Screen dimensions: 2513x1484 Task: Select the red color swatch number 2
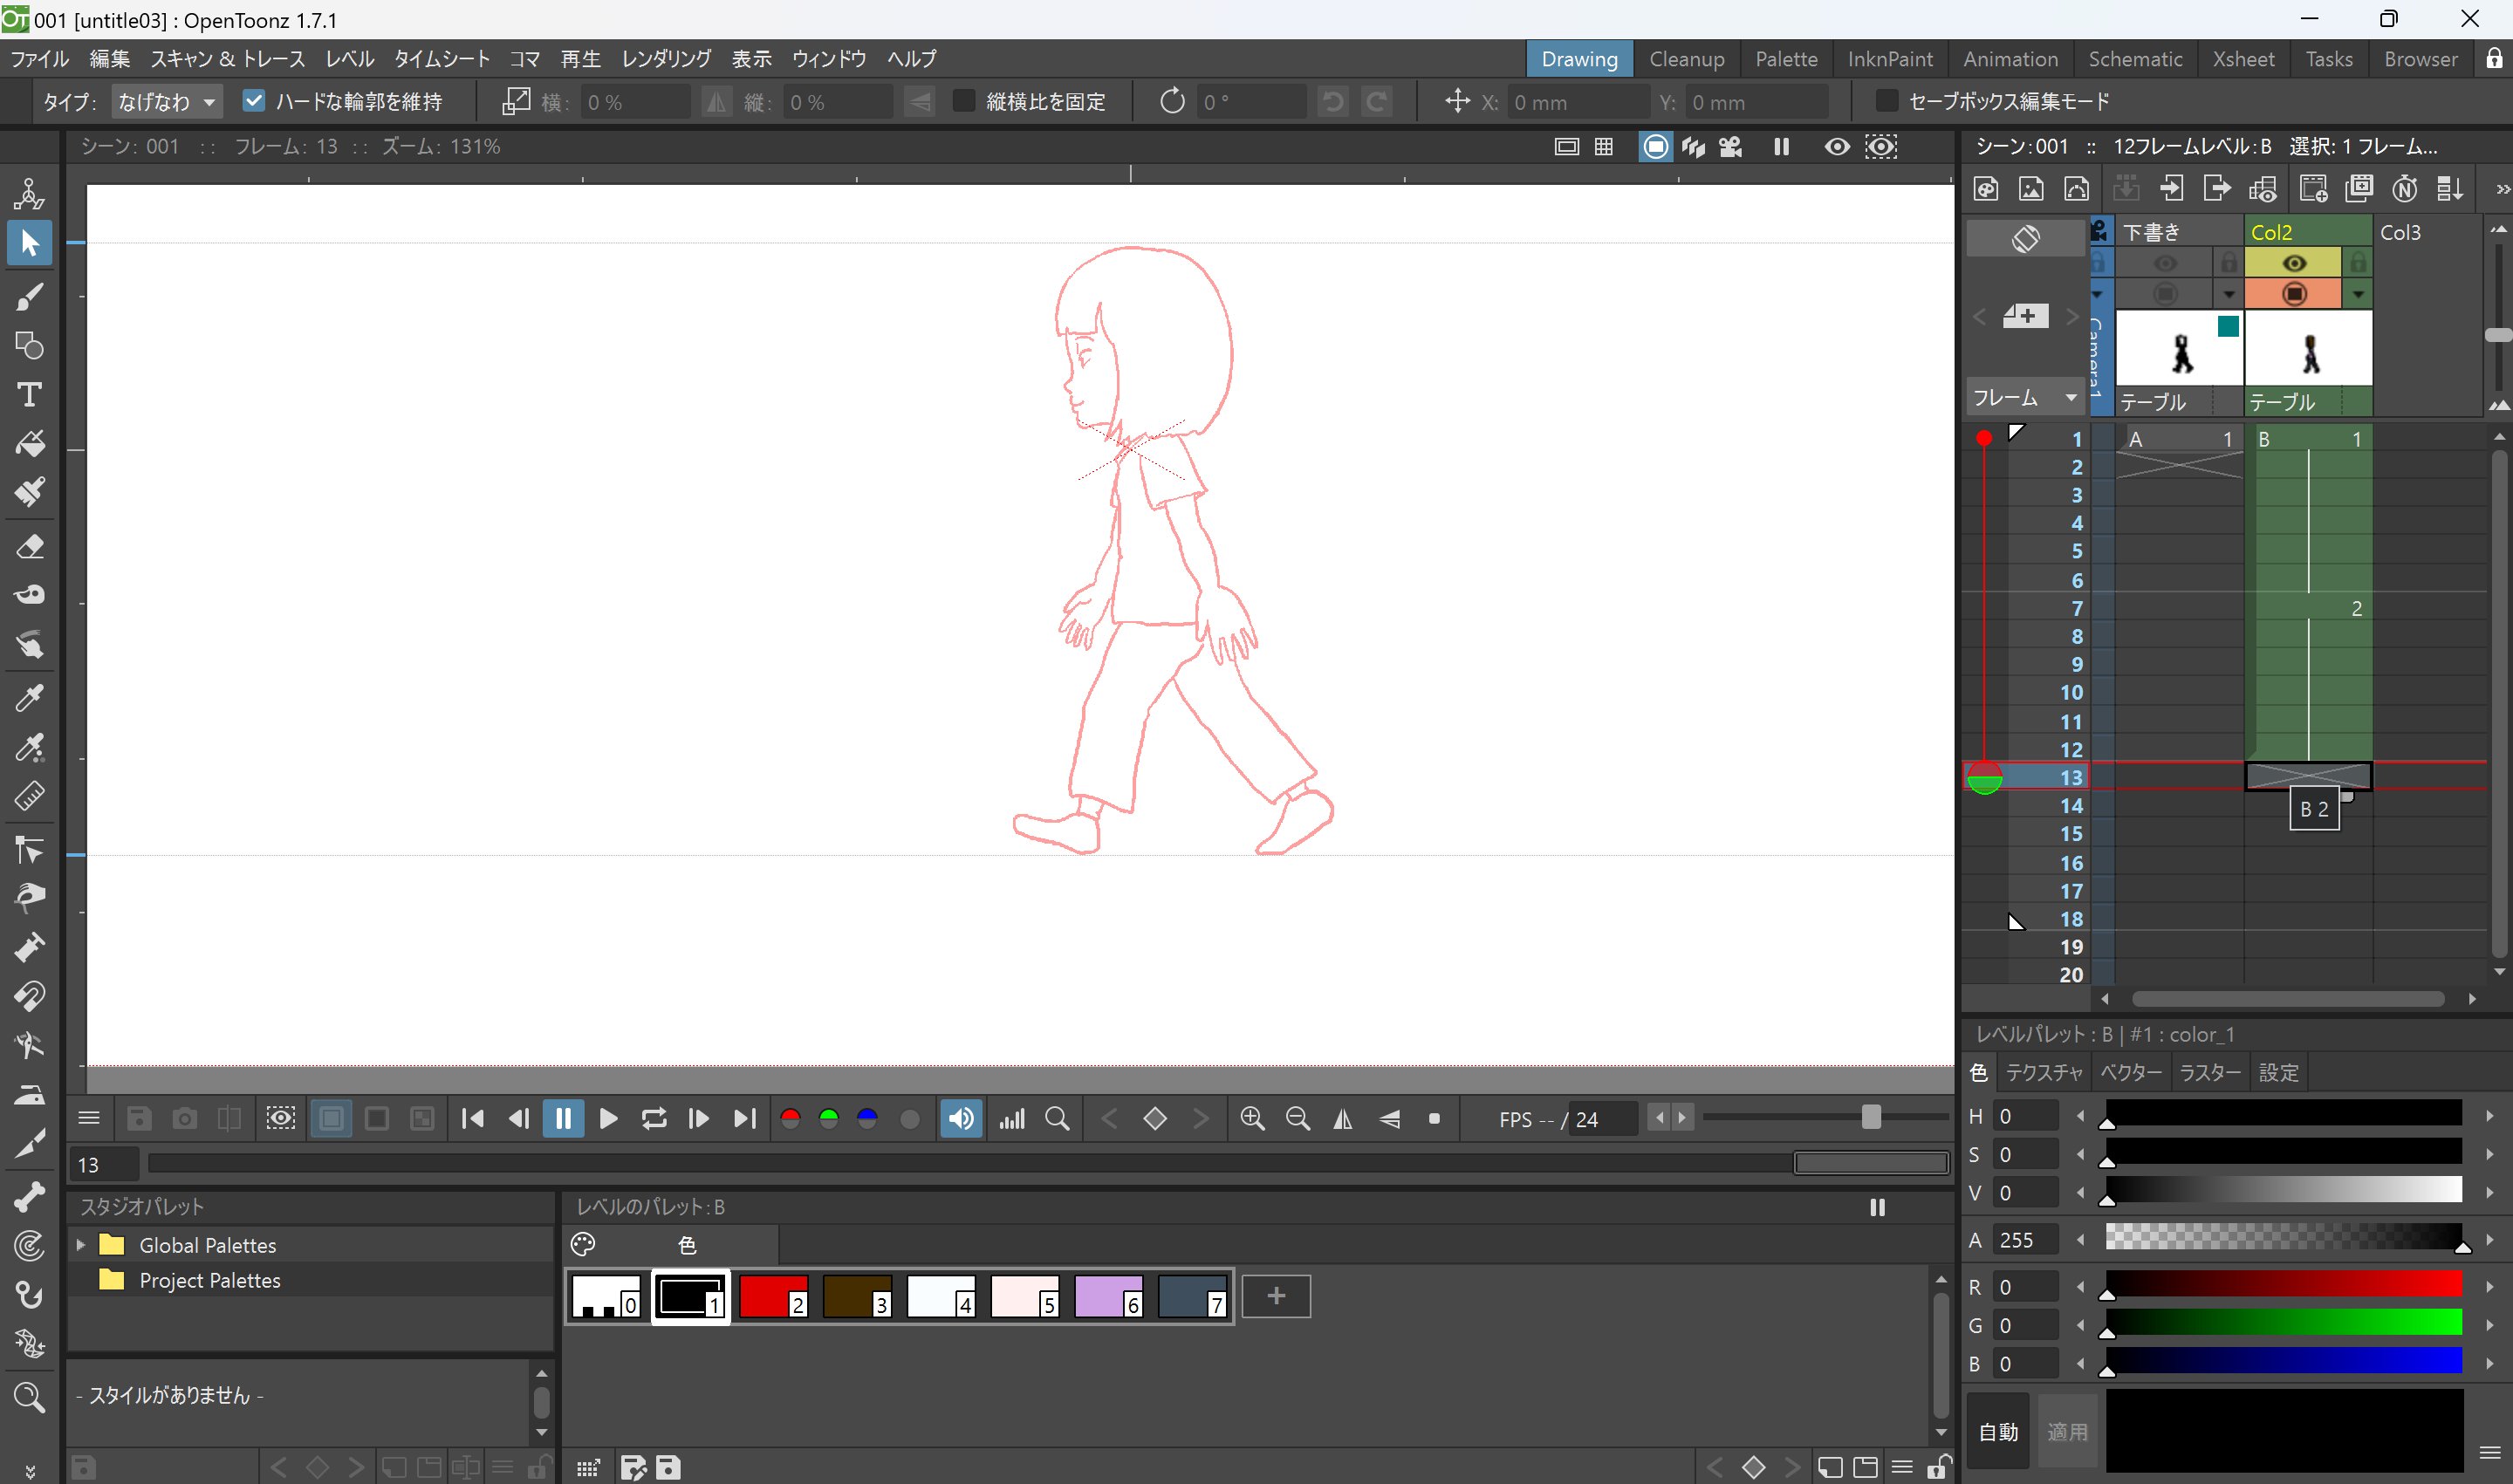[x=773, y=1296]
